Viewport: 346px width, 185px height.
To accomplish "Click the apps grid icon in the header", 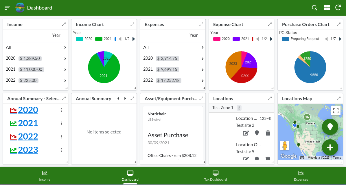I will (x=327, y=8).
